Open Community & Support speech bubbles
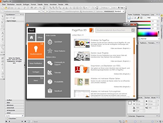 point(50,63)
